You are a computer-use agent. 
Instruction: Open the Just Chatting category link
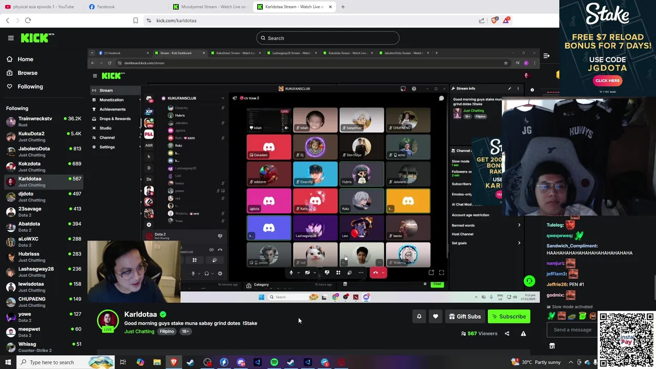tap(139, 332)
